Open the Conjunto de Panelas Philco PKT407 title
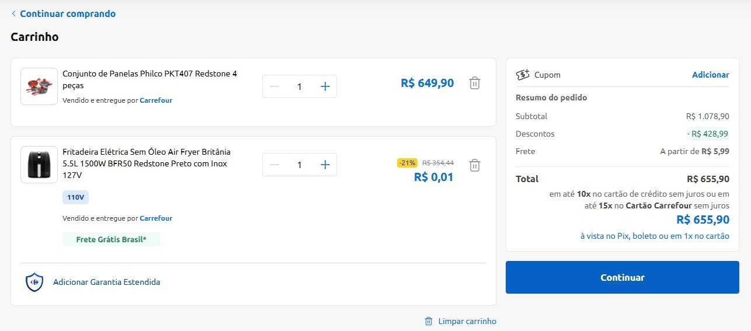 pyautogui.click(x=149, y=79)
